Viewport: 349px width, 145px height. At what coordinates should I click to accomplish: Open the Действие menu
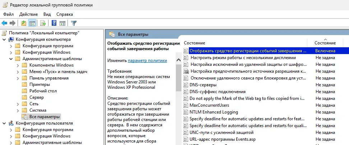[28, 14]
